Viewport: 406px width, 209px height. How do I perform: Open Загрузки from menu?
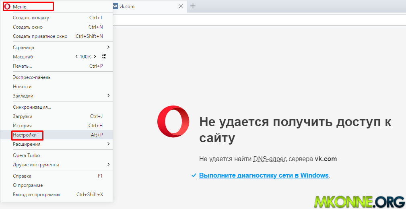(x=56, y=116)
